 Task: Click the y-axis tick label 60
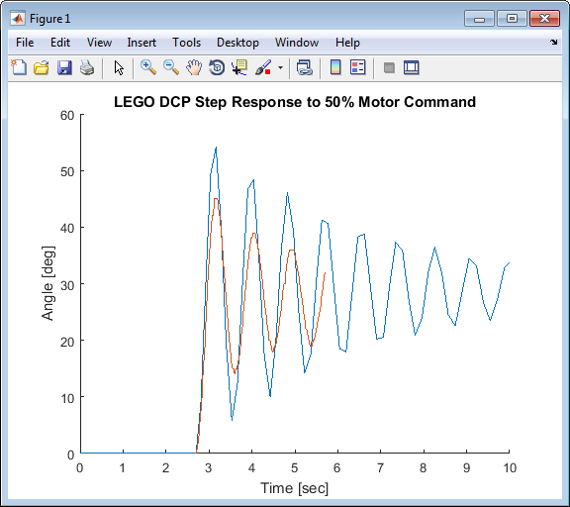click(x=67, y=116)
